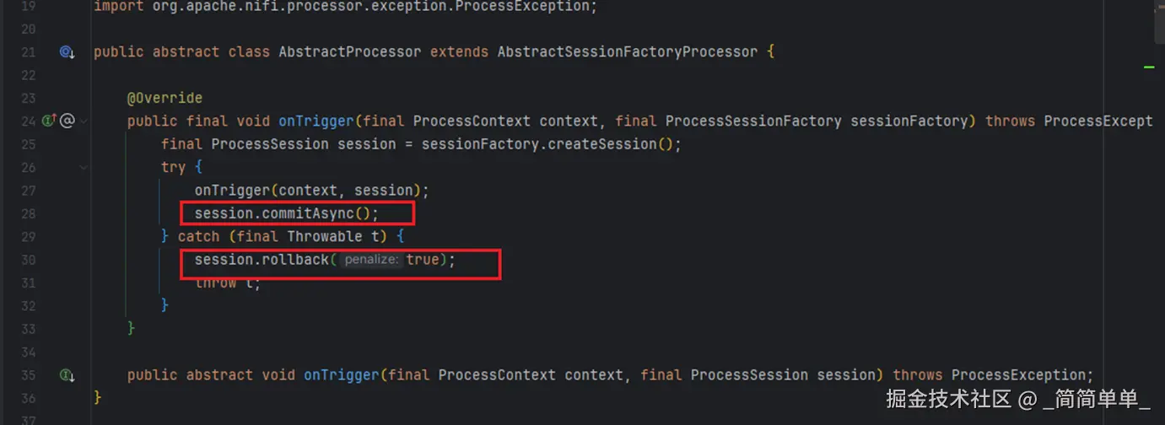
Task: Click the commitAsync method call
Action: 307,213
